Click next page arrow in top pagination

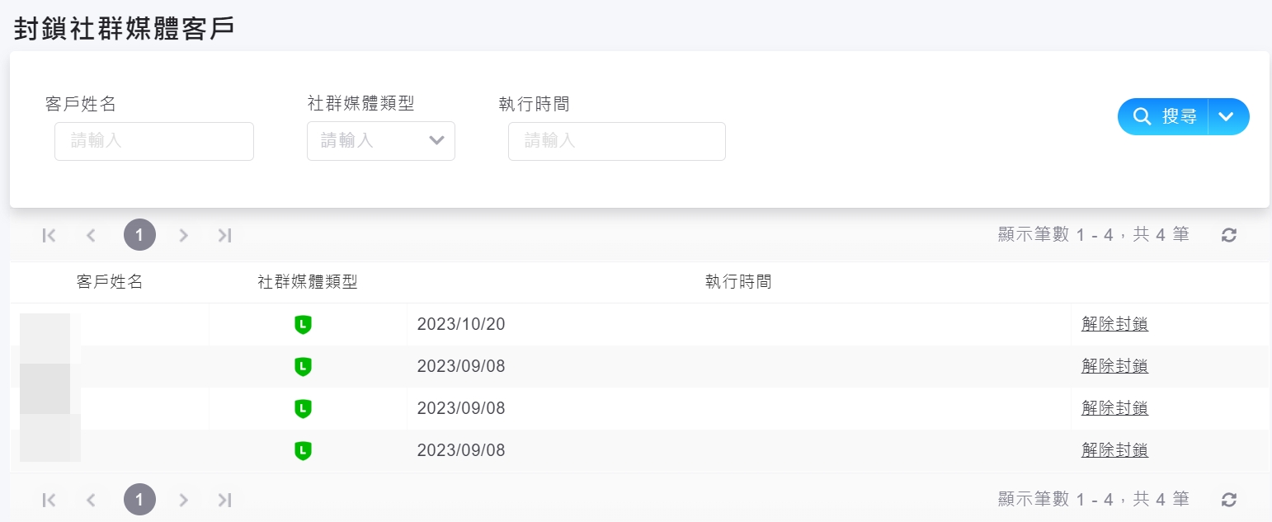[x=183, y=235]
